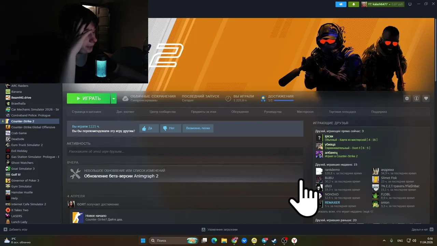437x246 pixels.
Task: Start the game with ИГРАТЬ button
Action: click(88, 98)
